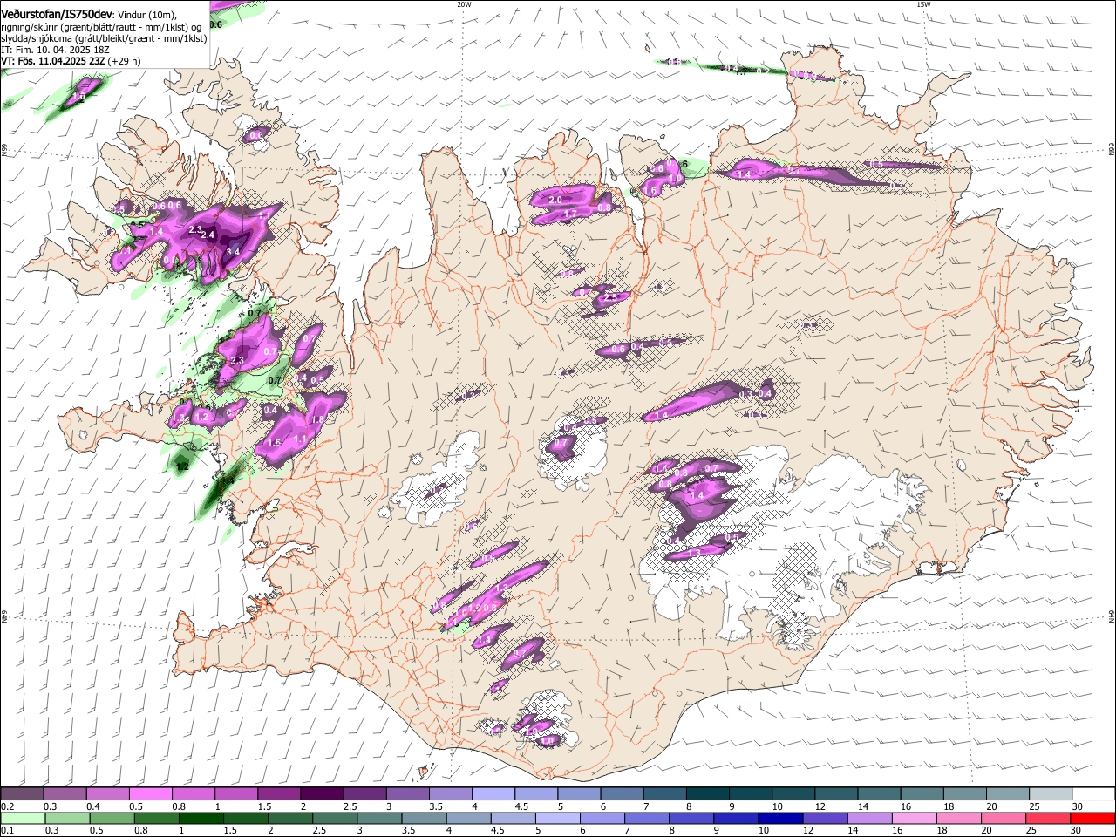Click the darkest purple snow swatch between 2 and 2.5
The width and height of the screenshot is (1116, 837).
321,794
